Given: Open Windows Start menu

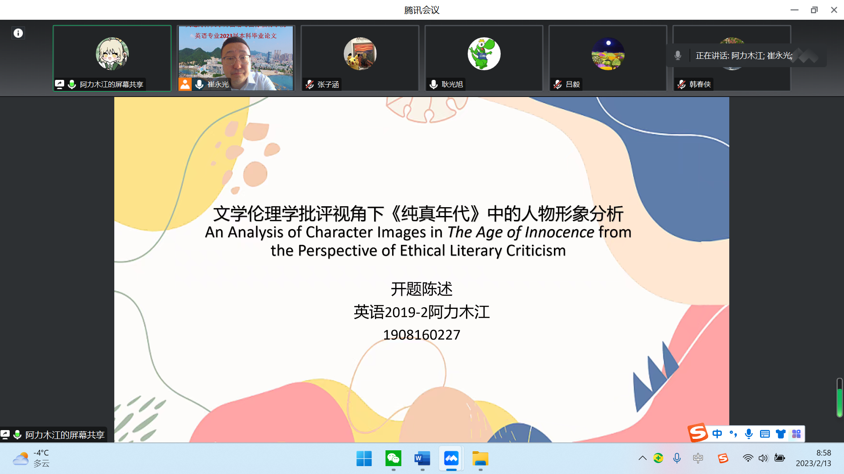Looking at the screenshot, I should pos(364,459).
